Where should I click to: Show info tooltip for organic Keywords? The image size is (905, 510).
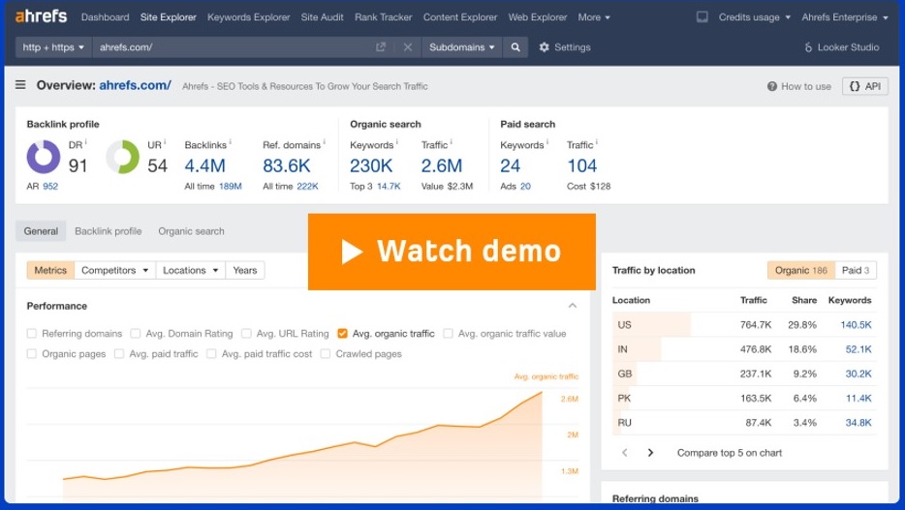(x=397, y=141)
